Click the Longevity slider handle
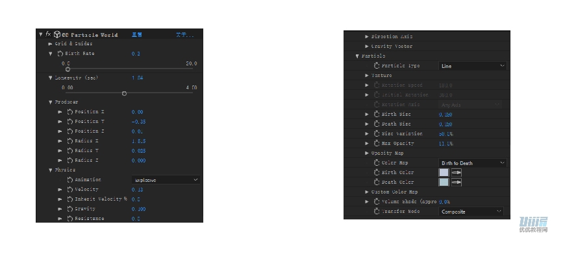The height and width of the screenshot is (255, 565). (x=124, y=94)
